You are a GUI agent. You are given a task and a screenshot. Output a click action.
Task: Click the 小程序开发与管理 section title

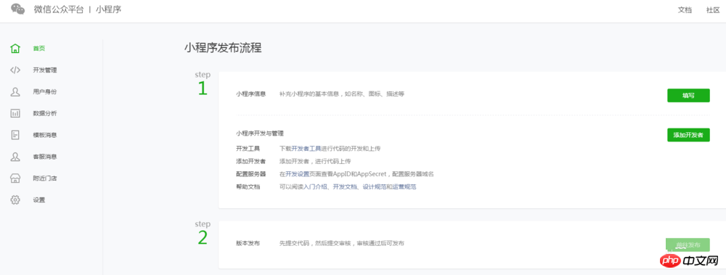tap(260, 134)
